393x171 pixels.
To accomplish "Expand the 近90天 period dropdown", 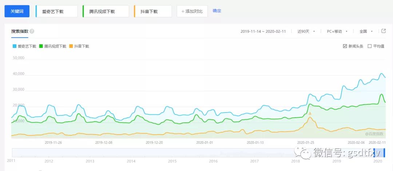I will 306,31.
